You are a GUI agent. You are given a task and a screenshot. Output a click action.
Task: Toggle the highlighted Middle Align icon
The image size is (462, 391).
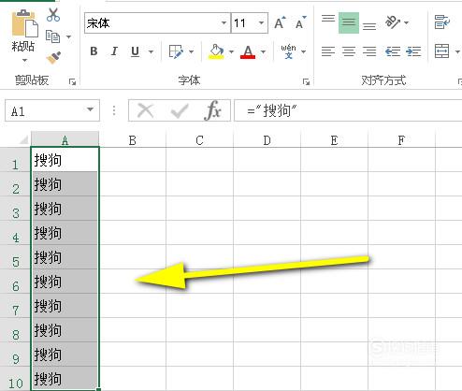349,22
